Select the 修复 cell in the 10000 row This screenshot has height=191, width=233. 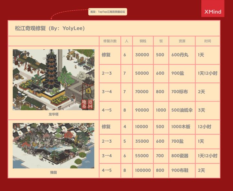pyautogui.click(x=110, y=127)
